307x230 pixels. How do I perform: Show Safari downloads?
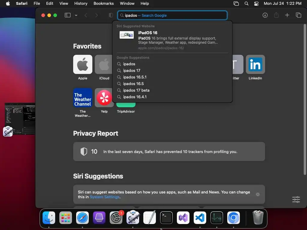(x=265, y=15)
